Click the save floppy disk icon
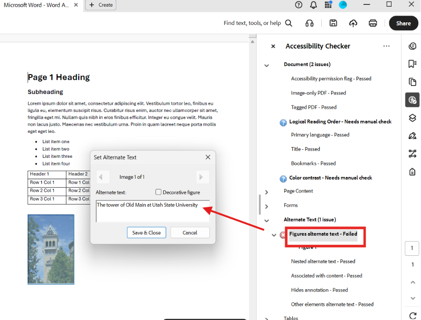The height and width of the screenshot is (320, 421). [x=333, y=23]
